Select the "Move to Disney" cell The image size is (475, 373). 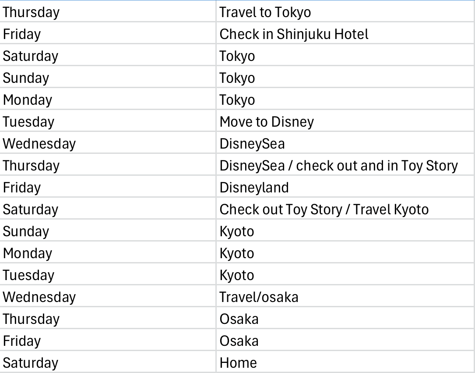(267, 121)
